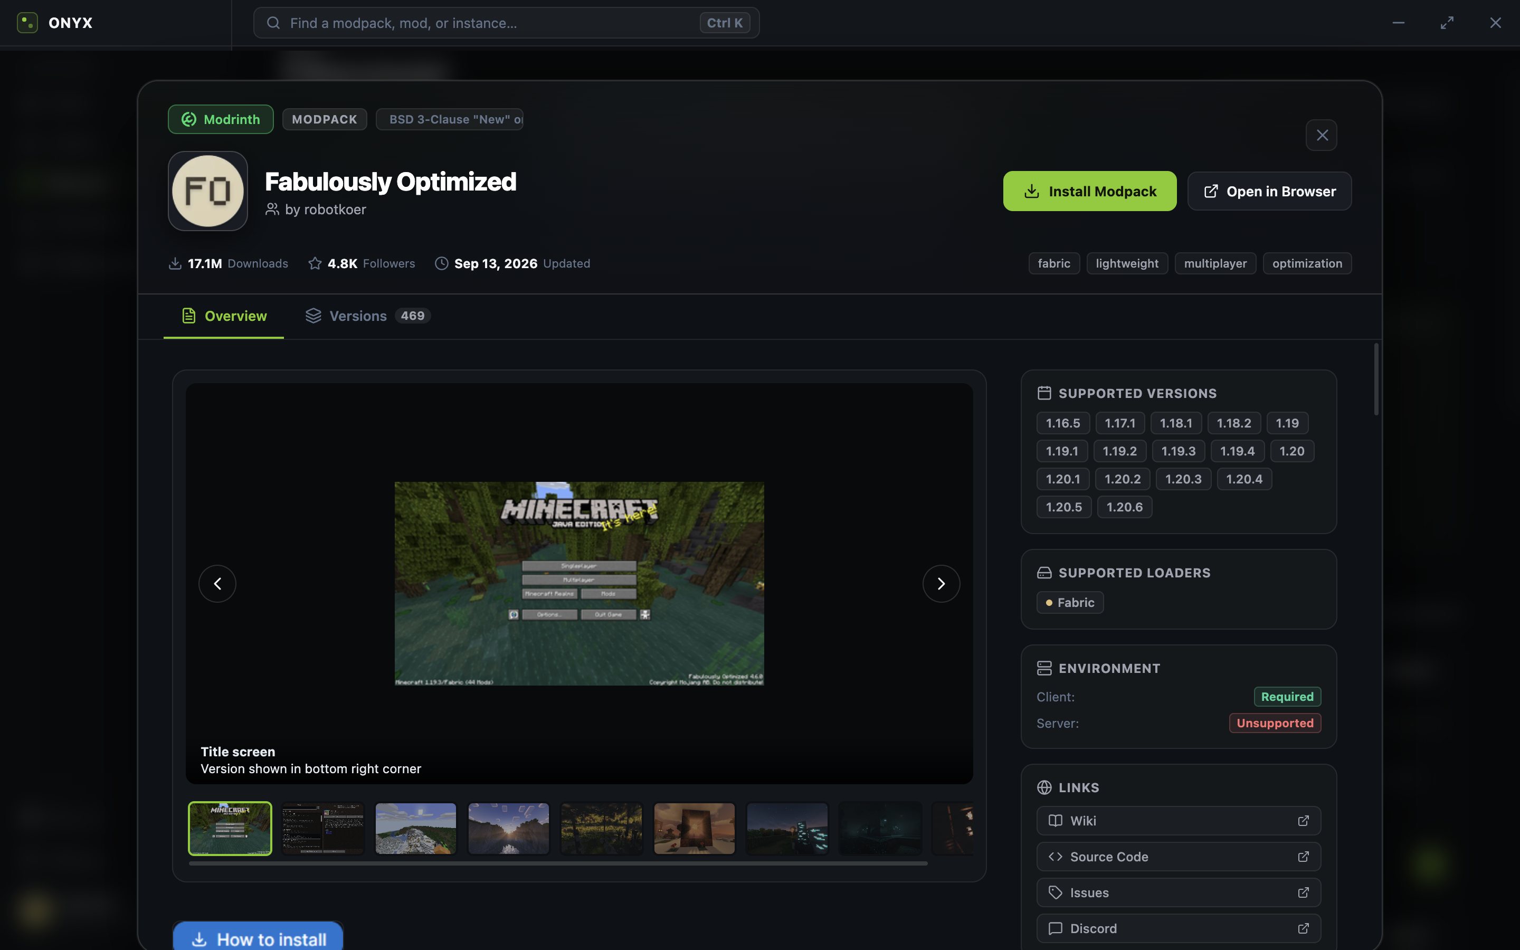Click the Supported Versions calendar icon
Screen dimensions: 1520x950
tap(1044, 393)
